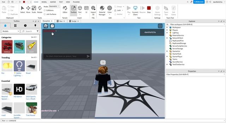Select ServerScriptService in Explorer
226x127 pixels.
click(x=180, y=46)
